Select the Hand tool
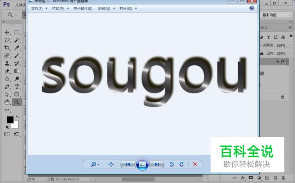 pyautogui.click(x=7, y=102)
